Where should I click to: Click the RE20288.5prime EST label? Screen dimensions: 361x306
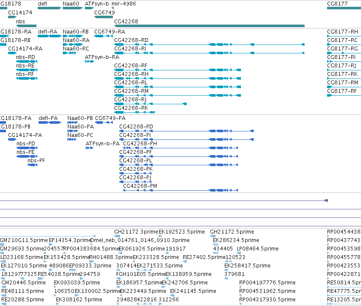[22, 300]
